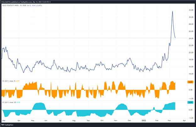Click the orange 0.91 value badge on the axis

pyautogui.click(x=190, y=82)
